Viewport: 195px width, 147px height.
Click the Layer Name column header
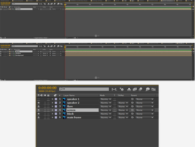(x=70, y=95)
